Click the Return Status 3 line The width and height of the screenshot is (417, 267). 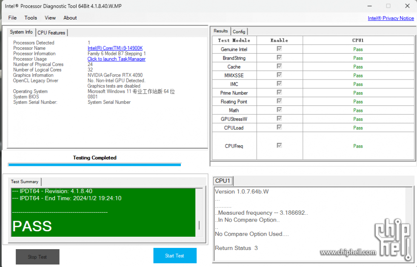point(236,248)
